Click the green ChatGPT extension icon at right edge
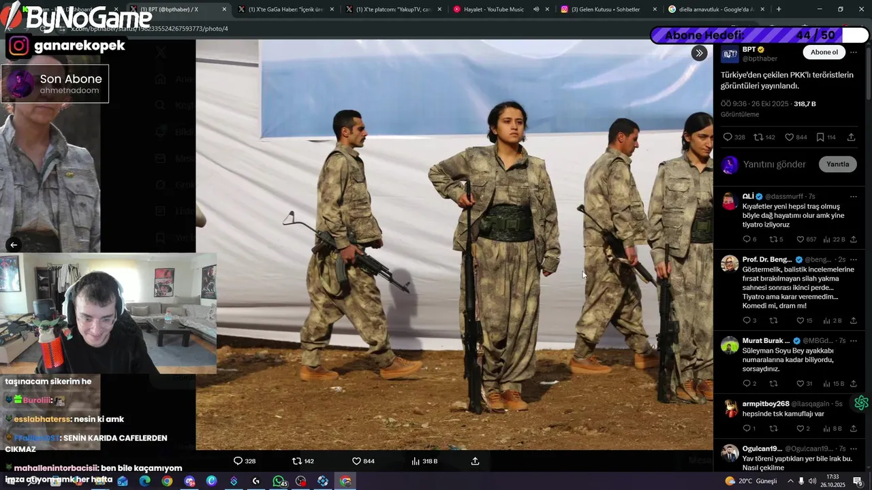The width and height of the screenshot is (872, 490). [861, 403]
